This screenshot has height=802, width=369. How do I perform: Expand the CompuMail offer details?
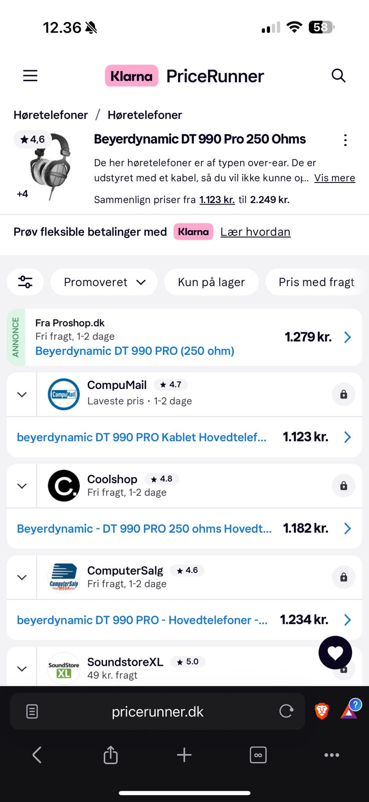[x=22, y=394]
